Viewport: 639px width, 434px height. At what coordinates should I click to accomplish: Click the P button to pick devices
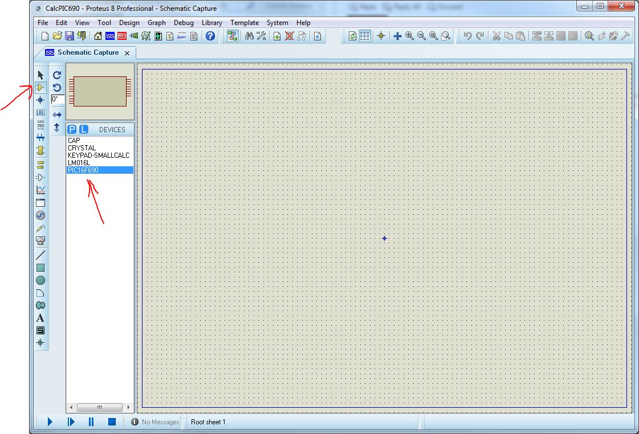72,129
